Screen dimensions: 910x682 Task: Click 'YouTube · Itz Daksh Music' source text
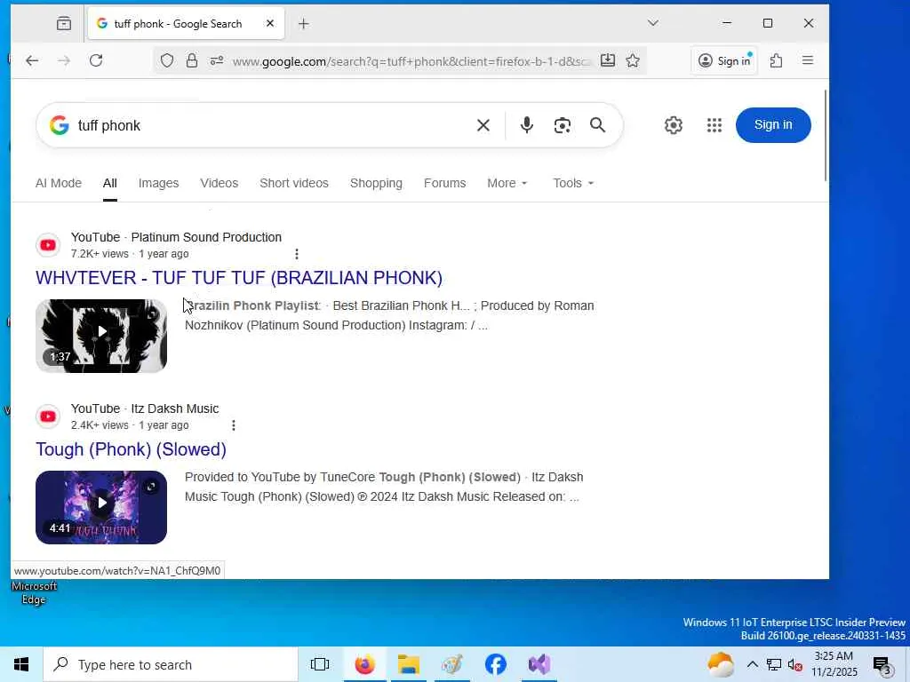click(145, 408)
